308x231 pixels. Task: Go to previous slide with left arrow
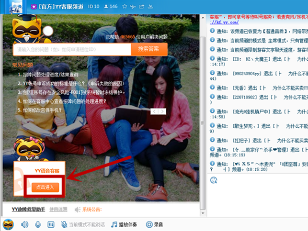click(x=154, y=111)
